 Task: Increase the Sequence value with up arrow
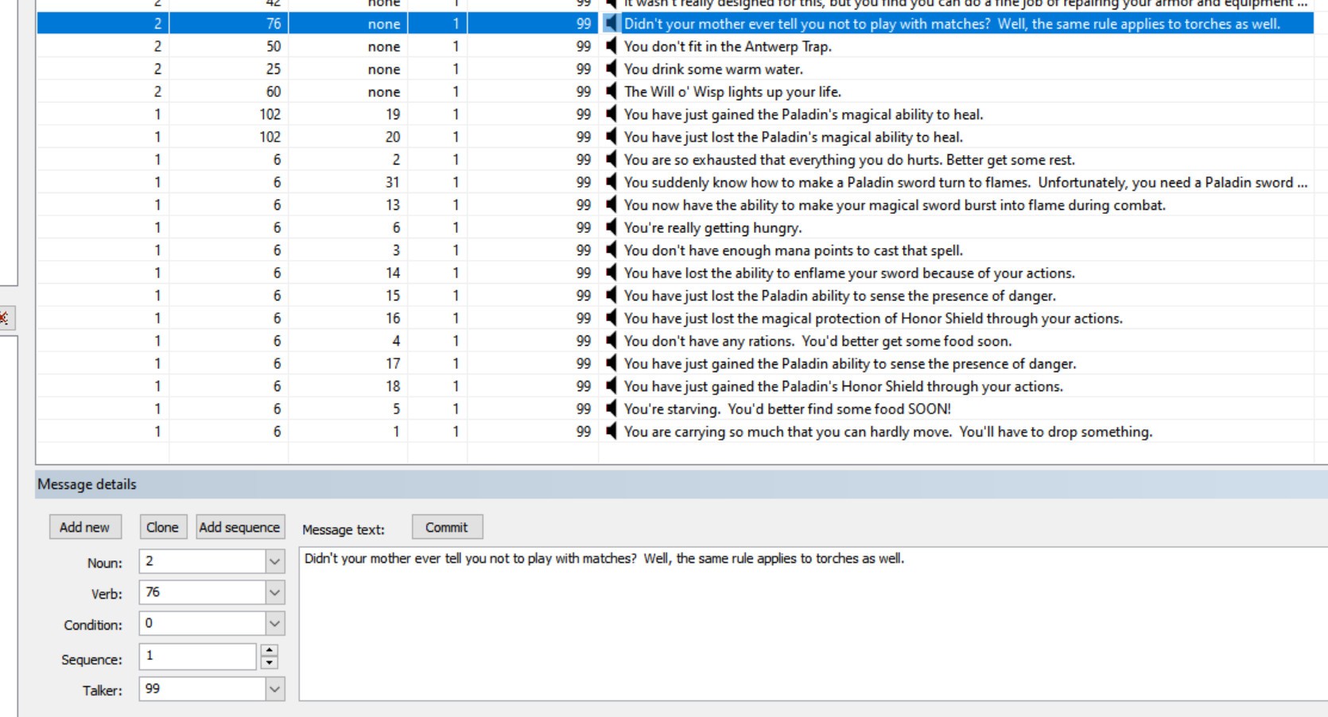pos(270,651)
